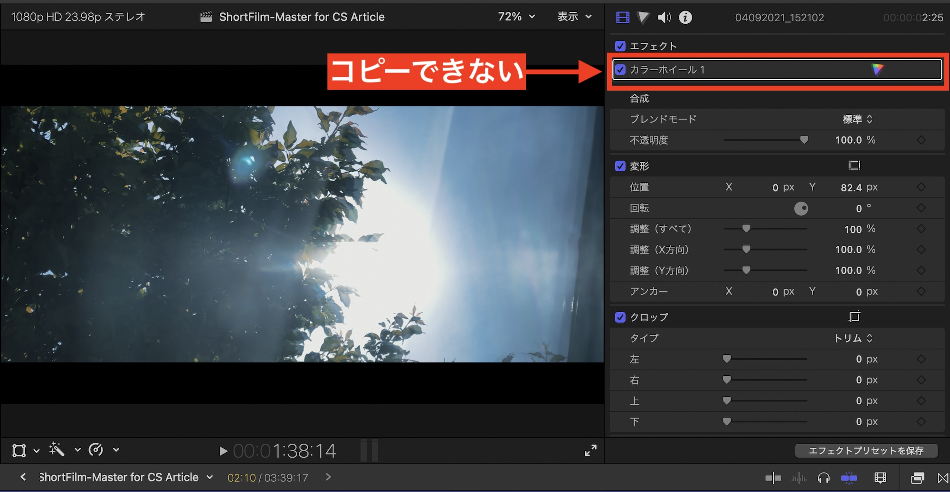The width and height of the screenshot is (950, 492).
Task: Open the Video inspector filmstrip tab
Action: coord(622,18)
